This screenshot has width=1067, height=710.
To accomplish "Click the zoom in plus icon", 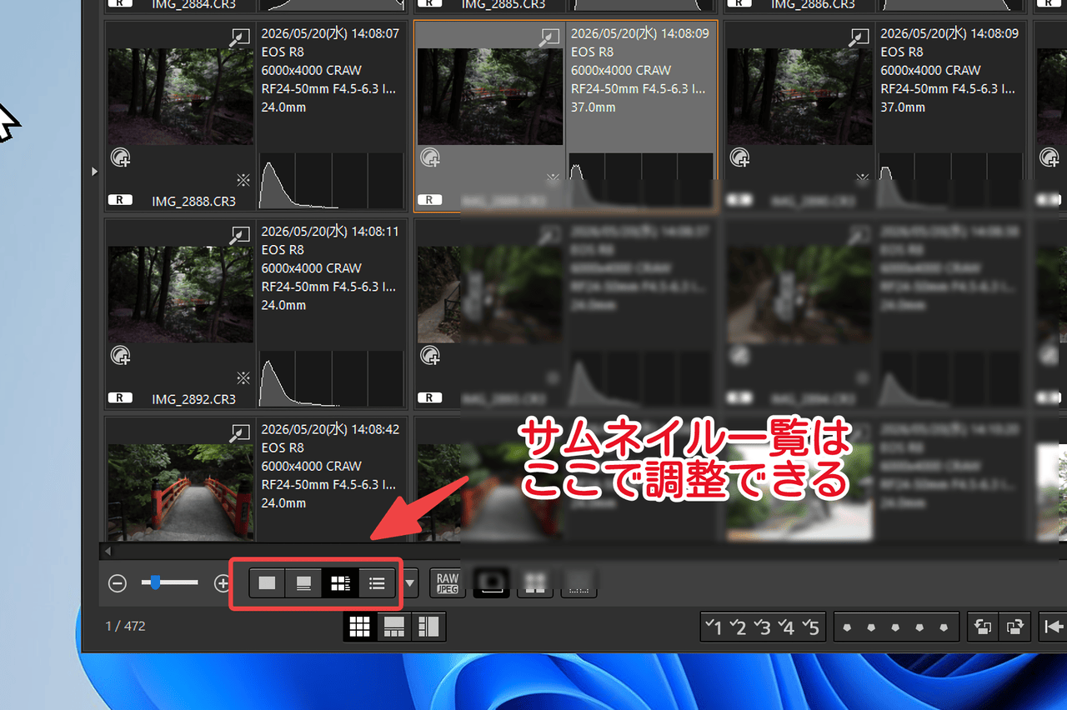I will tap(222, 584).
